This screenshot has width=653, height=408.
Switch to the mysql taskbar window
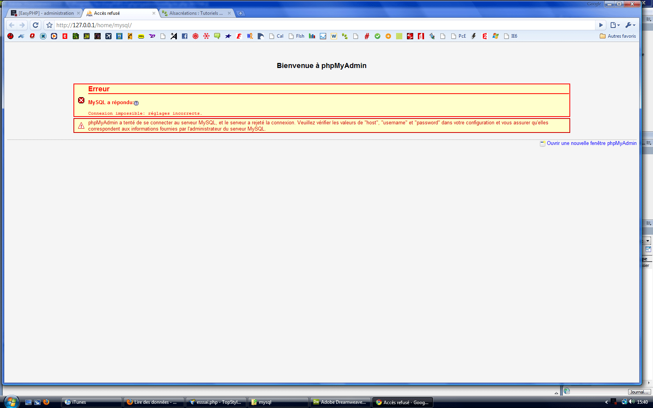(x=278, y=402)
